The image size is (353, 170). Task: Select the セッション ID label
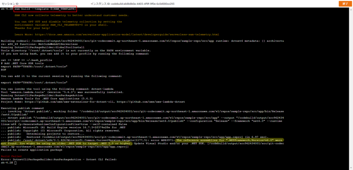click(10, 4)
